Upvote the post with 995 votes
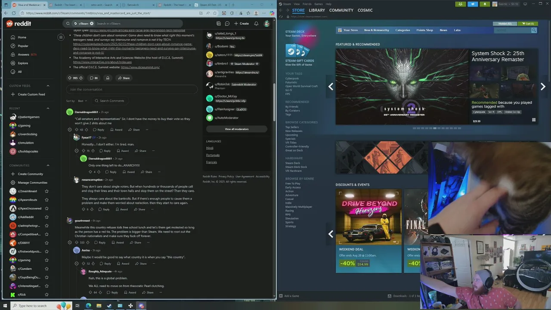Image resolution: width=551 pixels, height=310 pixels. click(x=70, y=78)
